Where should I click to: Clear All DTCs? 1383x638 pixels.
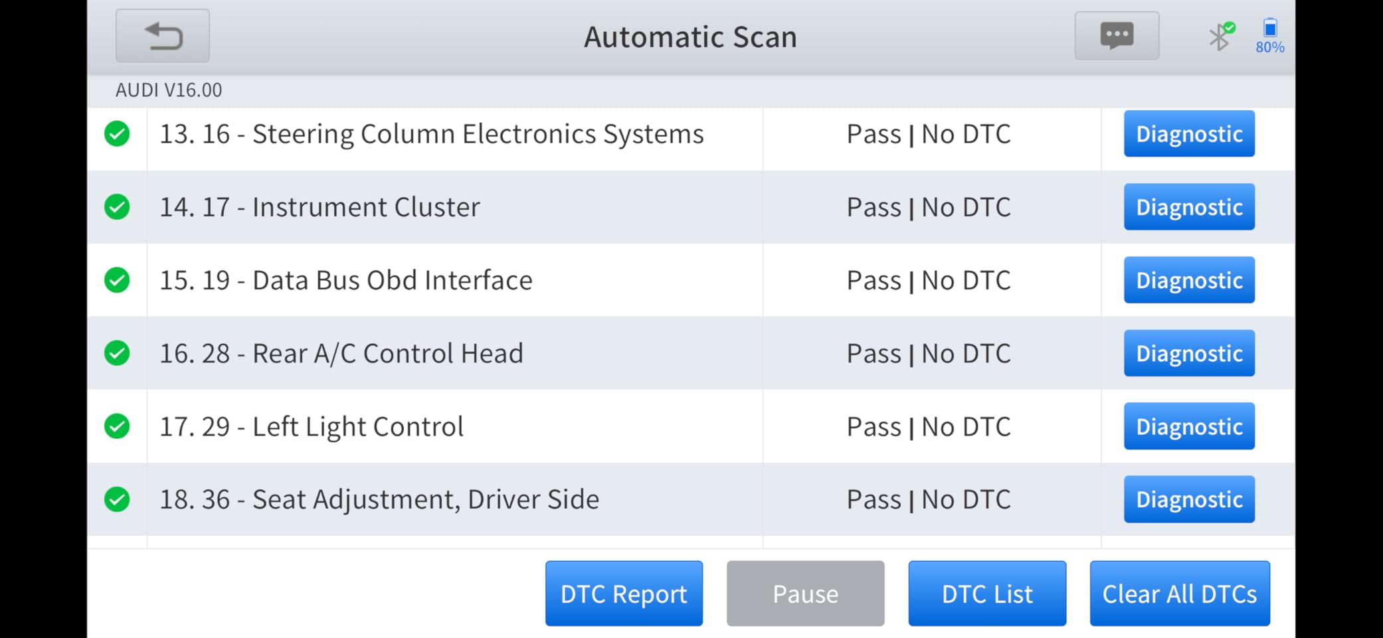[1180, 594]
